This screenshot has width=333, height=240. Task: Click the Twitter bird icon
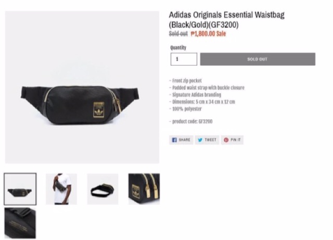200,140
